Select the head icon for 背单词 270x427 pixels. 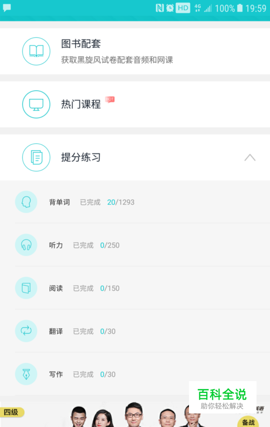(x=26, y=202)
